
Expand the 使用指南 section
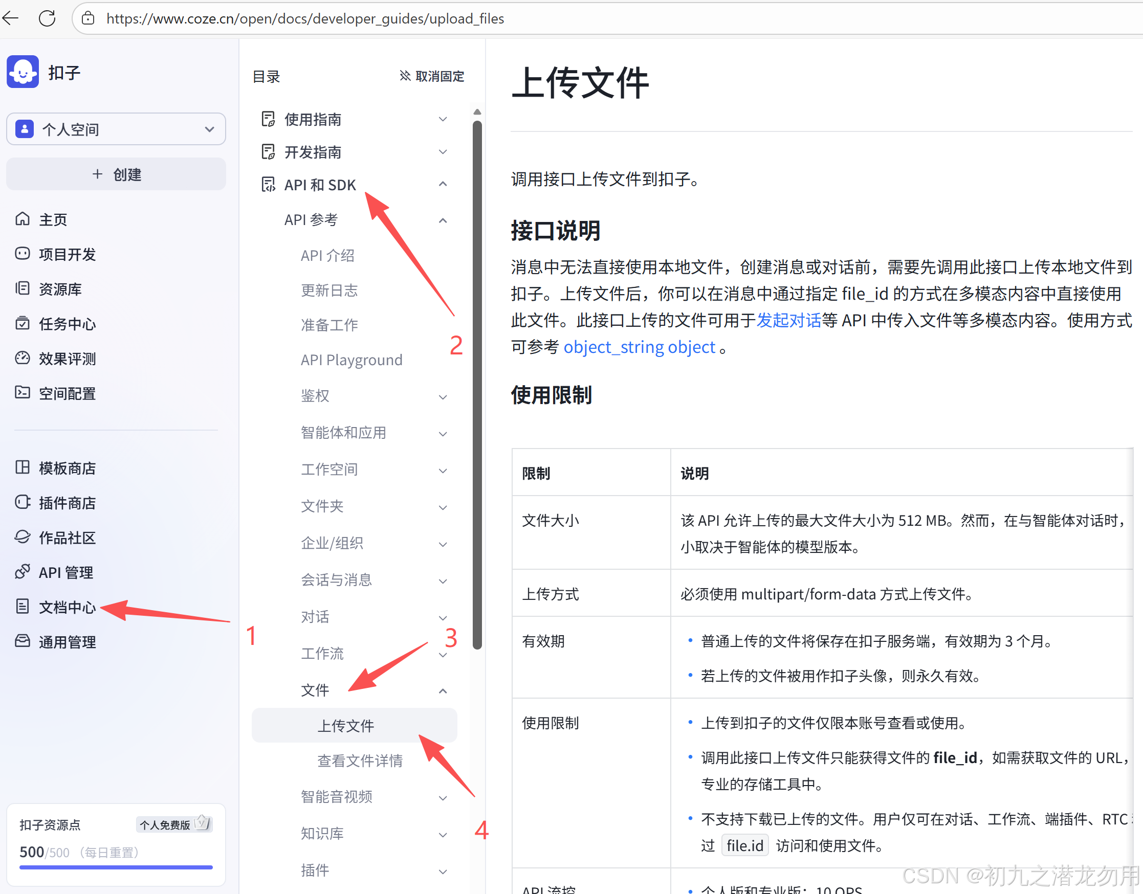[443, 119]
